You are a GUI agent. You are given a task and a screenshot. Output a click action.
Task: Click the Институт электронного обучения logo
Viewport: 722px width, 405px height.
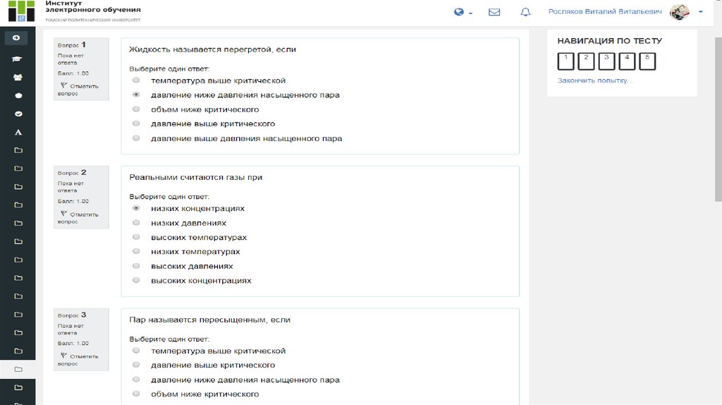[75, 11]
